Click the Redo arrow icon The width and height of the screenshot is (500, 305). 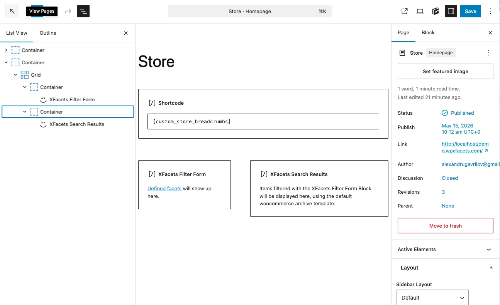click(68, 11)
